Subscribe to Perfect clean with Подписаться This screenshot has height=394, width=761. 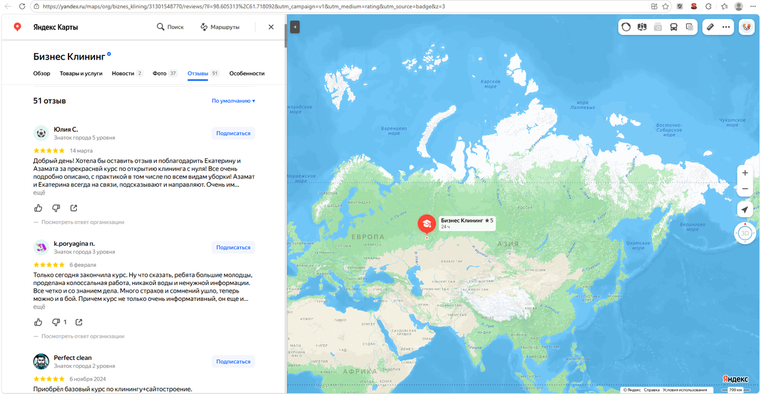(x=233, y=361)
